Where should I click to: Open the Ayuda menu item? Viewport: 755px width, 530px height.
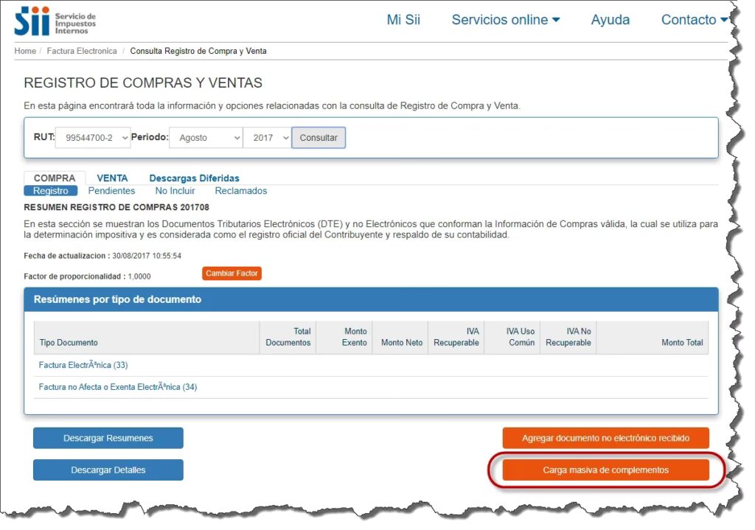(610, 20)
